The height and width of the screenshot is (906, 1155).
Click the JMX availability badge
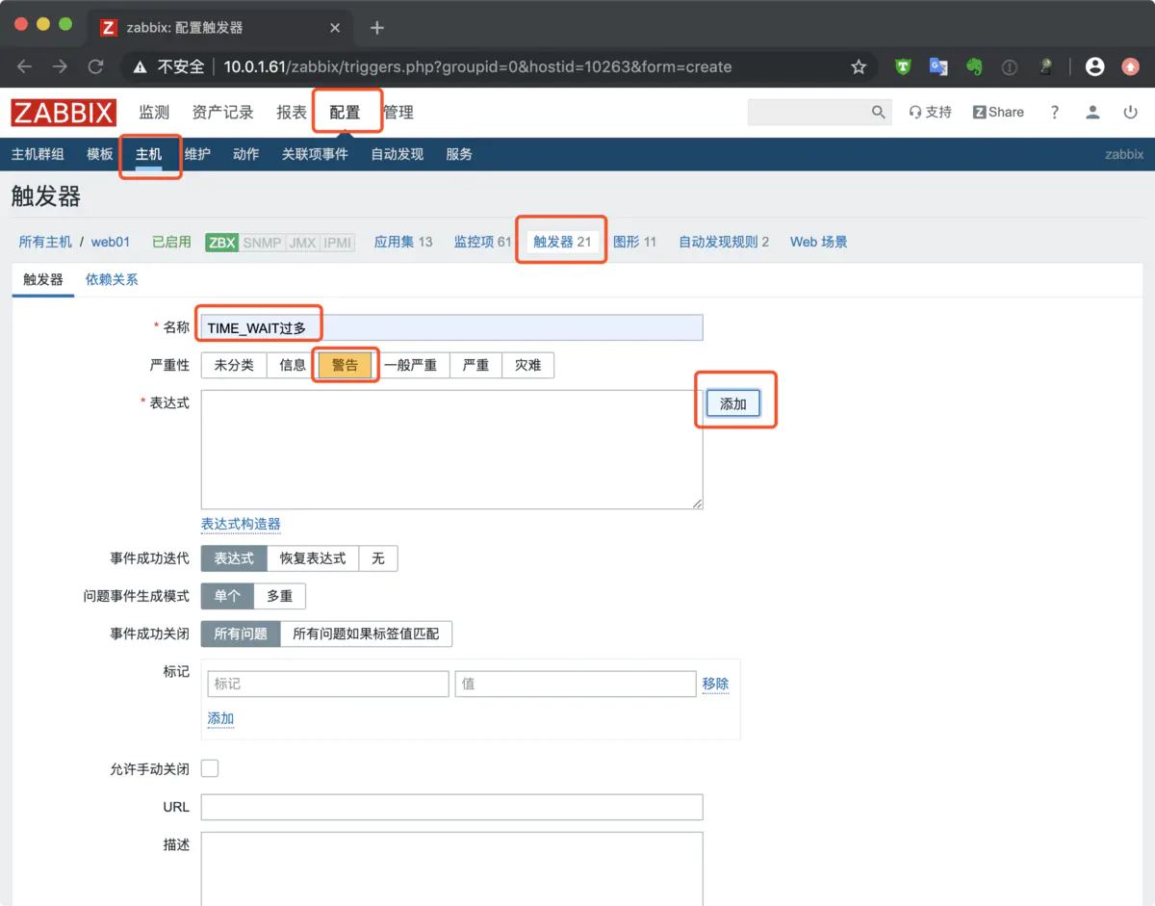(x=302, y=243)
